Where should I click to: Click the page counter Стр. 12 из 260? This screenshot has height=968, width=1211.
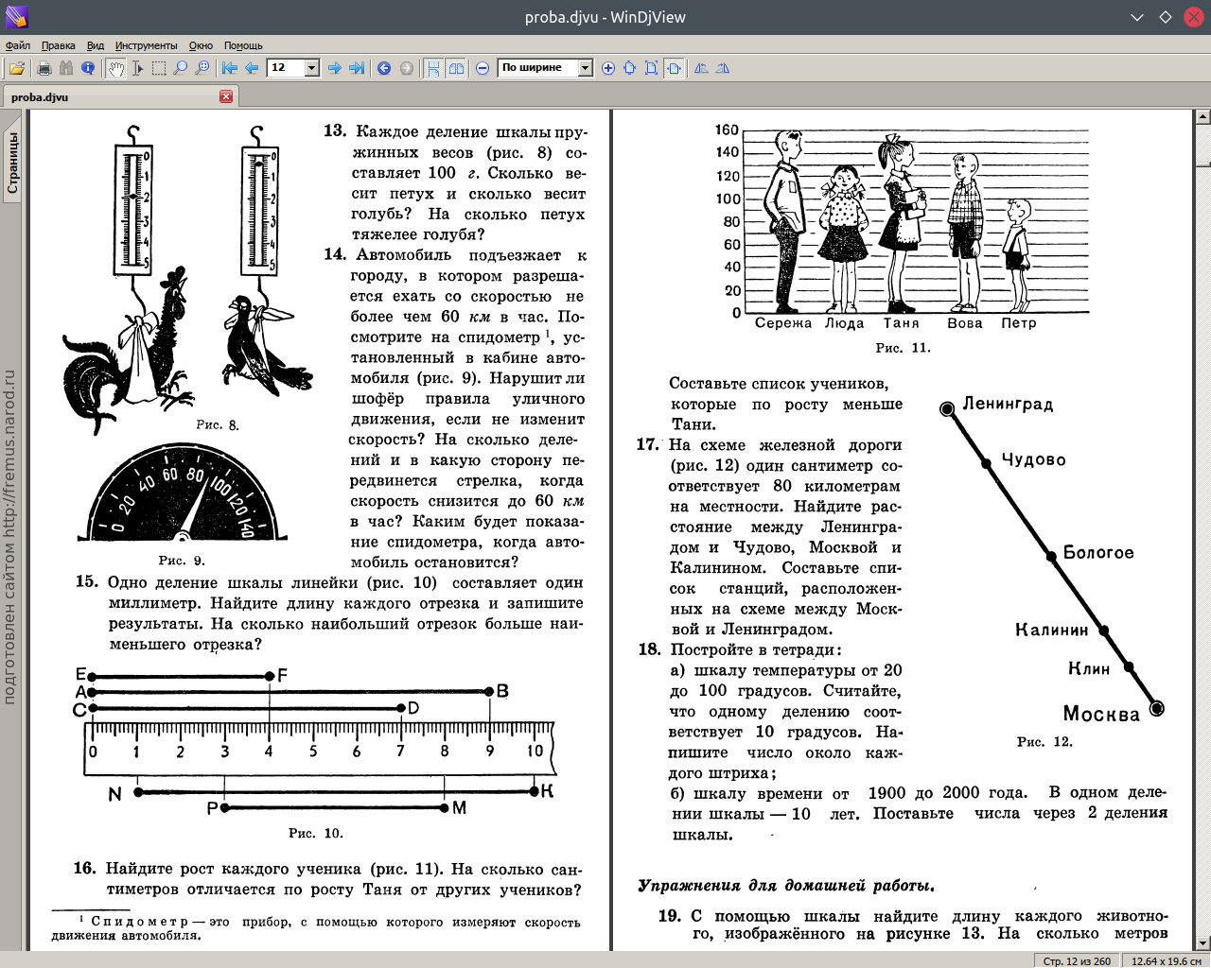tap(1077, 960)
